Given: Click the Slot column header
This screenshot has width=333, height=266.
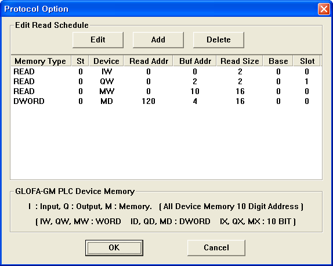Looking at the screenshot, I should [x=307, y=61].
